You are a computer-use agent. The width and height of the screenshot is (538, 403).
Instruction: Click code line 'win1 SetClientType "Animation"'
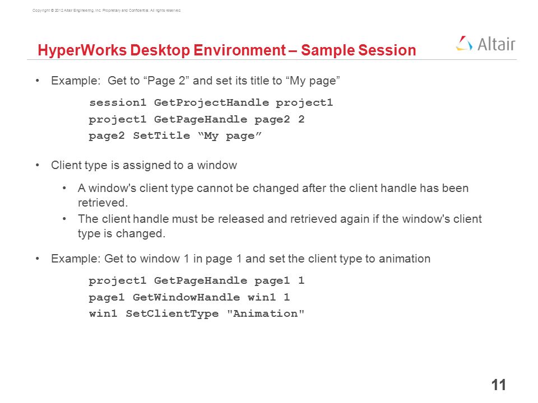pyautogui.click(x=197, y=314)
